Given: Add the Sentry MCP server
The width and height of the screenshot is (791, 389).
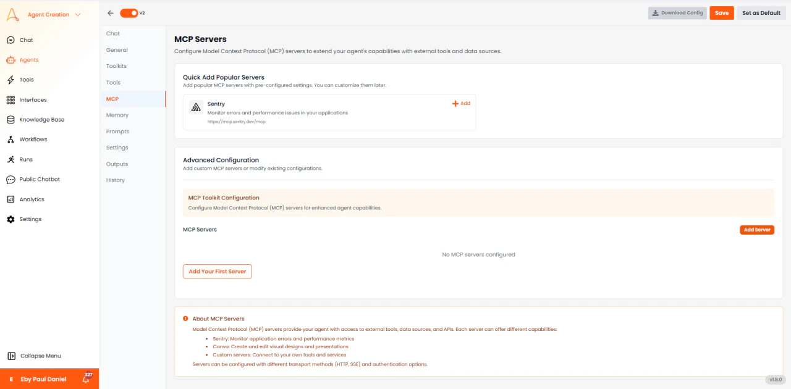Looking at the screenshot, I should tap(461, 103).
